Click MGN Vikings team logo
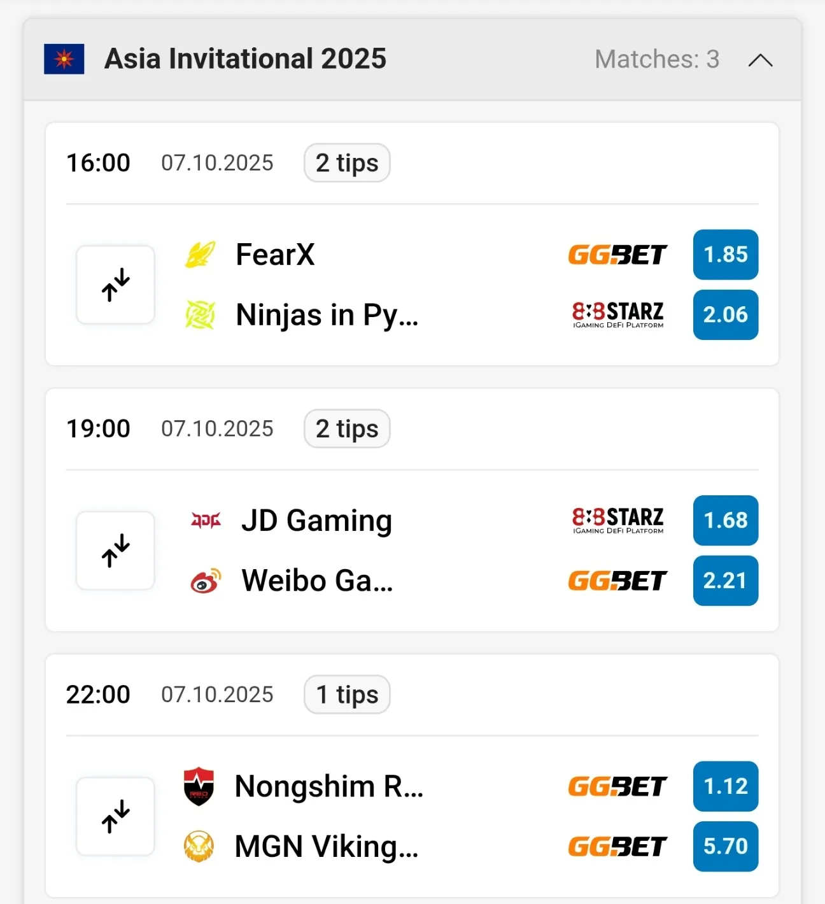The width and height of the screenshot is (825, 904). (x=199, y=847)
